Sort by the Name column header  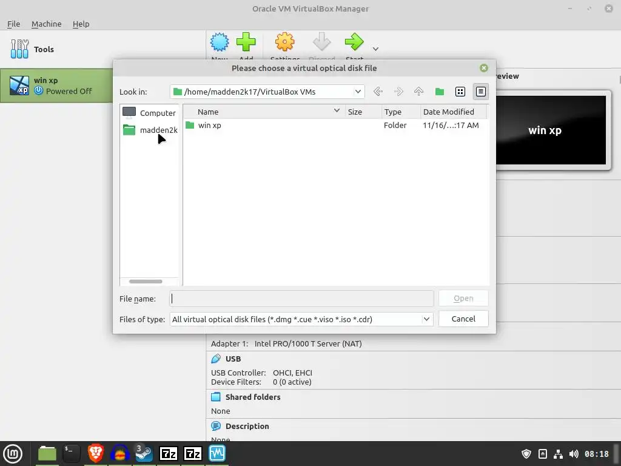(264, 112)
